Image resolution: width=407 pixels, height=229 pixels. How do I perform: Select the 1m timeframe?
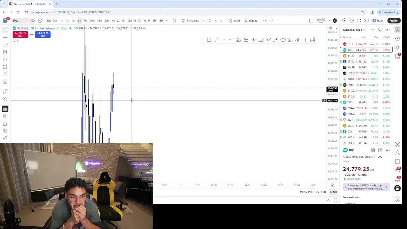click(x=61, y=21)
